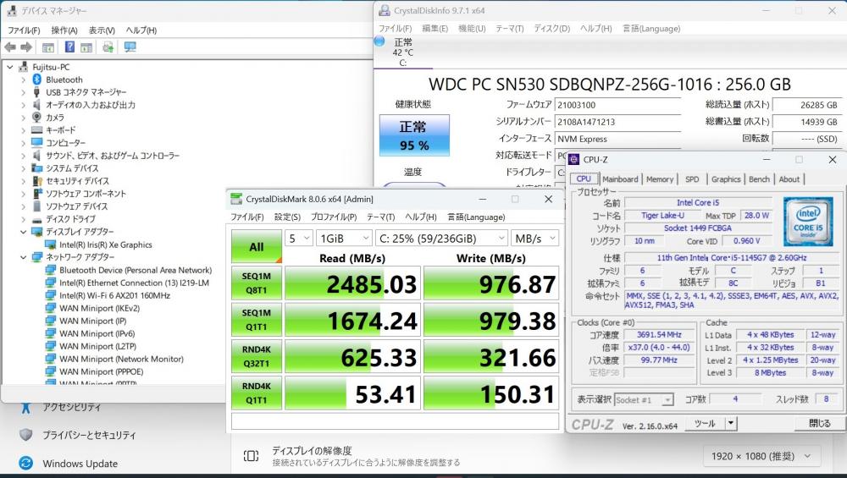Screen dimensions: 847x478
Task: Click the printer-like scan icon in Device Manager toolbar
Action: pyautogui.click(x=108, y=47)
